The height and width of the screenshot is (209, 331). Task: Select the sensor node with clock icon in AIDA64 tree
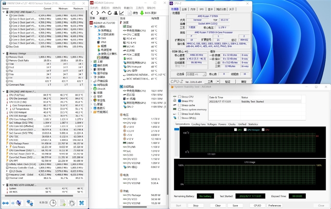click(103, 58)
